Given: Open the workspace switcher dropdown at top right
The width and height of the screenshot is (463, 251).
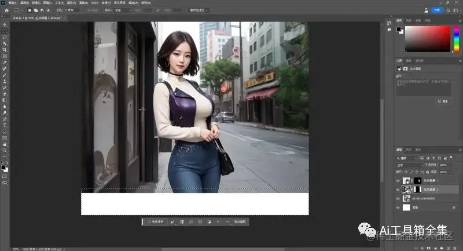Looking at the screenshot, I should (456, 10).
